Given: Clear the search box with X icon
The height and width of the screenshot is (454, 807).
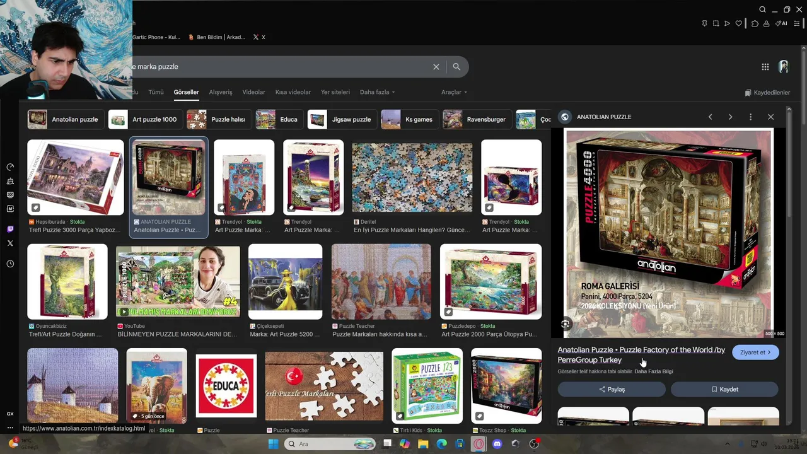Looking at the screenshot, I should coord(436,67).
